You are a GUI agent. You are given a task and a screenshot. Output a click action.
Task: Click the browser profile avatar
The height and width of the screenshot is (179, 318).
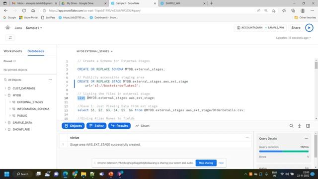point(303,10)
